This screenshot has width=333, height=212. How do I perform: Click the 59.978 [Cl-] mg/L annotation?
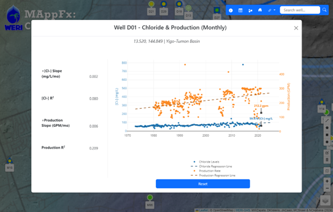(261, 118)
